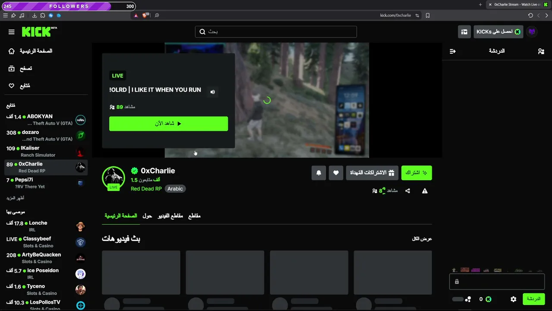Follow 0xCharlie with the heart button
The image size is (552, 311).
point(336,173)
